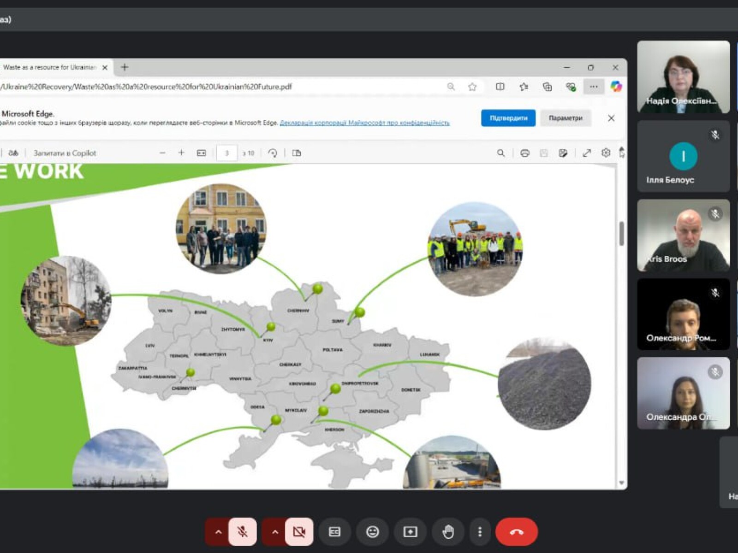Search within the PDF document

pyautogui.click(x=501, y=153)
